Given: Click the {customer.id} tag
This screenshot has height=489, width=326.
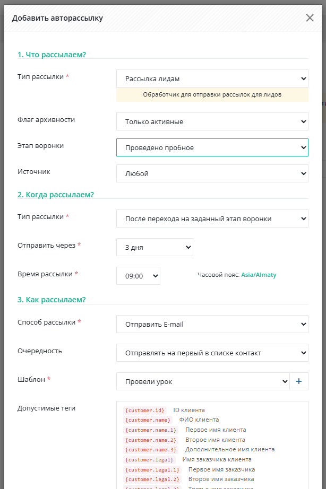Looking at the screenshot, I should pyautogui.click(x=145, y=410).
